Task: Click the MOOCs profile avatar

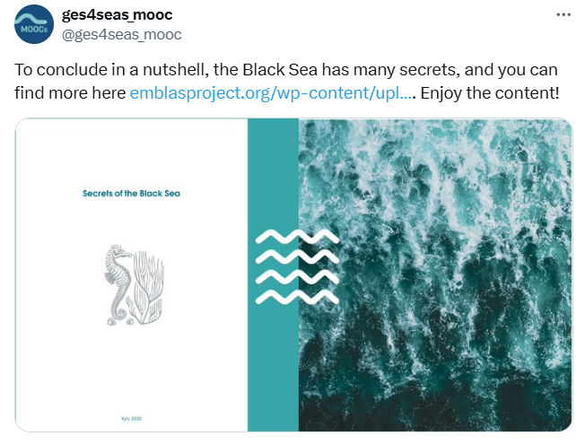Action: (34, 24)
